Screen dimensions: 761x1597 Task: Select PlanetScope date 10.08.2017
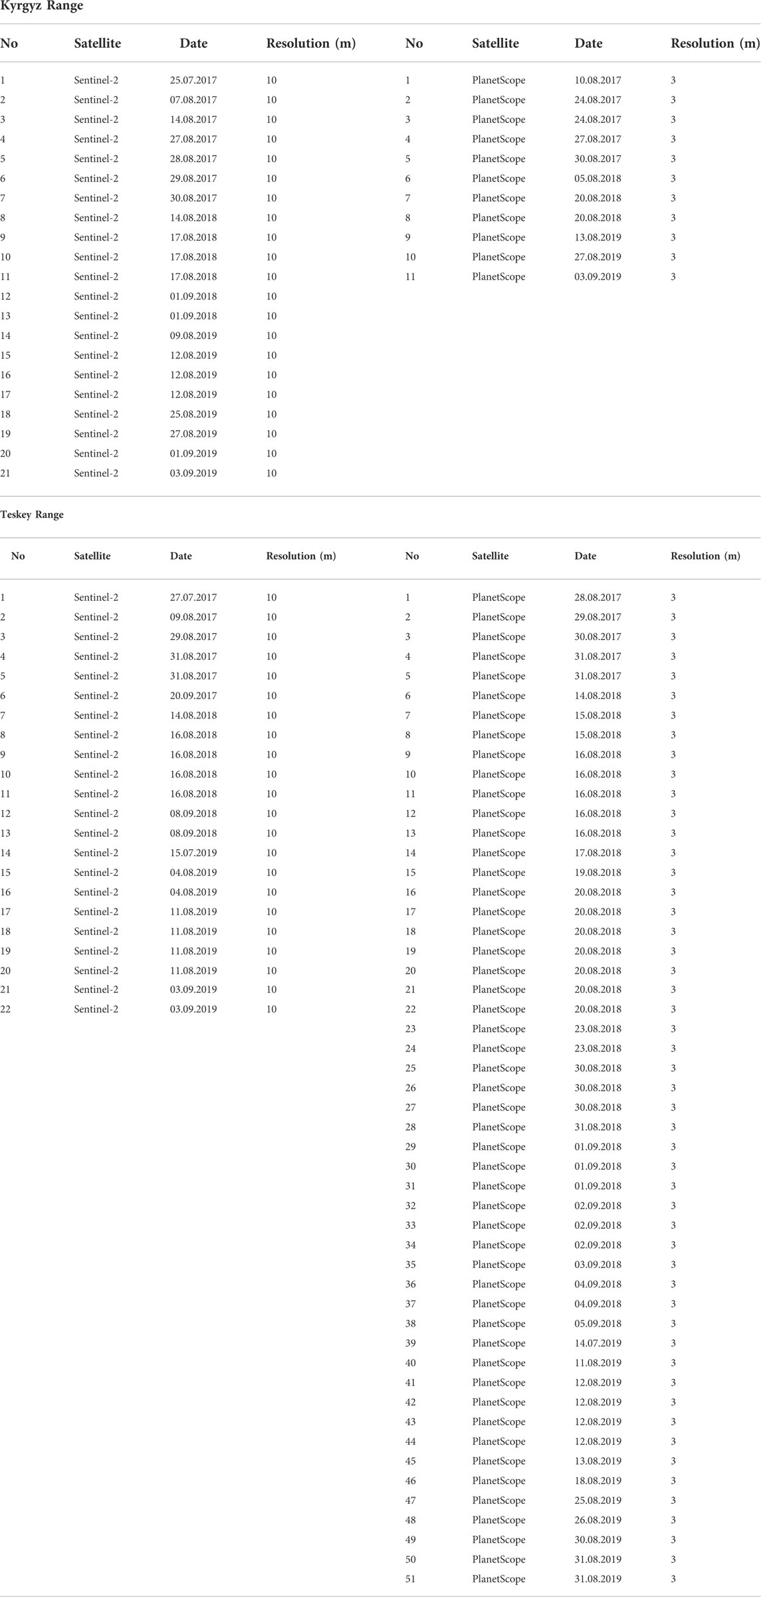598,80
